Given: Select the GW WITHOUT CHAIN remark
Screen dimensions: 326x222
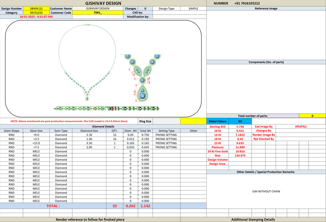Looking at the screenshot, I should coord(266,192).
